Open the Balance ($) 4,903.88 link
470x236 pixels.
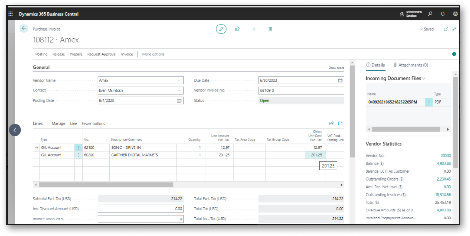[x=444, y=163]
